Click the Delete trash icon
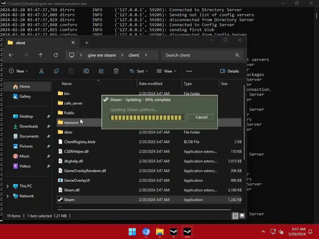The height and width of the screenshot is (239, 319). [x=116, y=71]
